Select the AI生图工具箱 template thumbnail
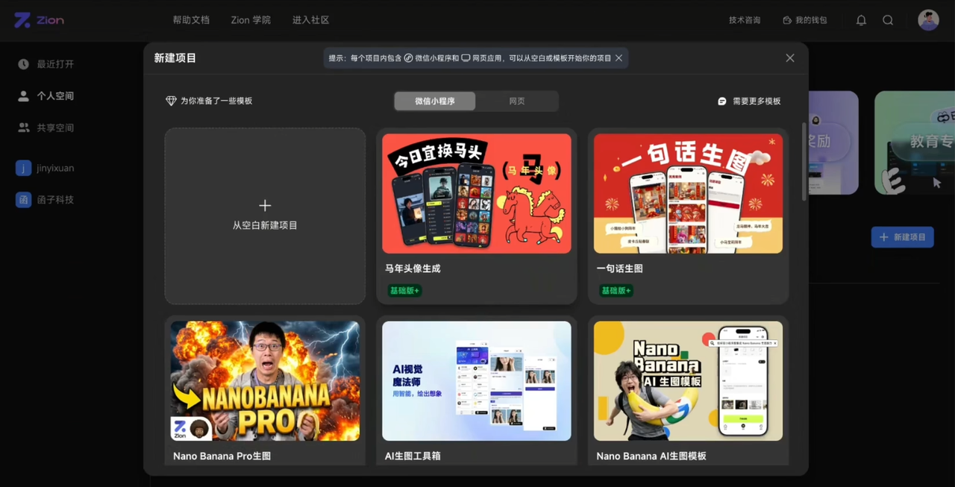 coord(477,381)
